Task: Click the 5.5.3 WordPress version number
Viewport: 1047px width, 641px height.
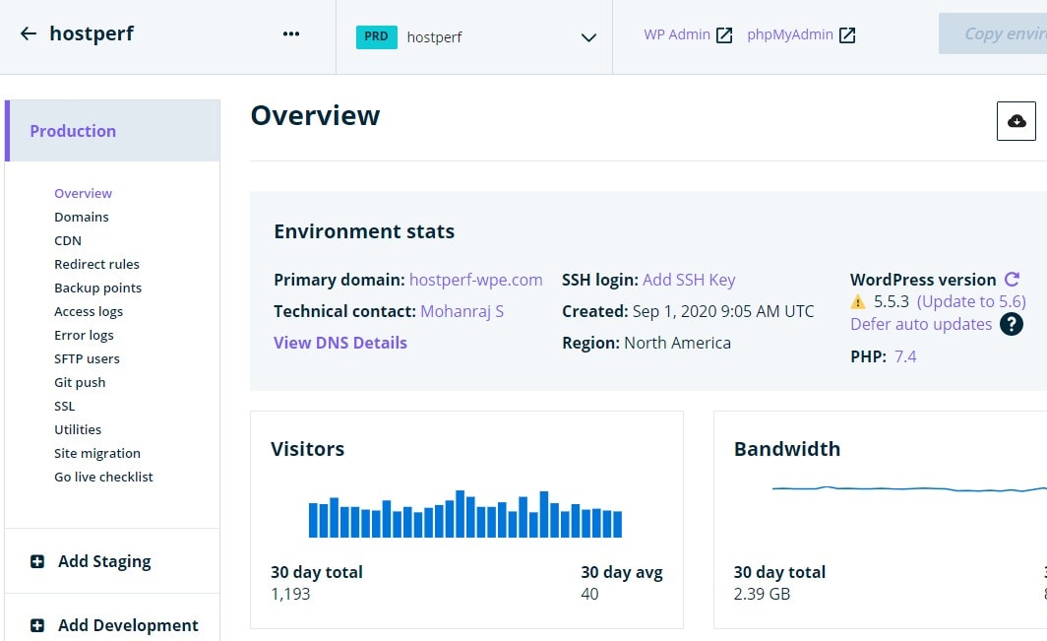Action: coord(892,301)
